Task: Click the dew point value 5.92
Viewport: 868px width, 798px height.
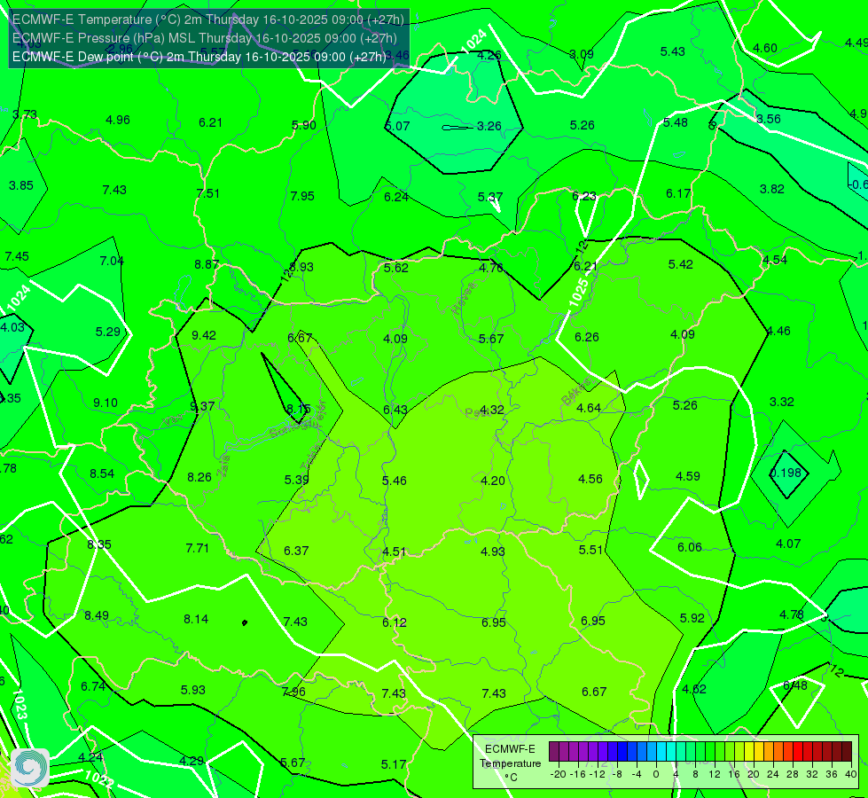Action: [x=692, y=619]
